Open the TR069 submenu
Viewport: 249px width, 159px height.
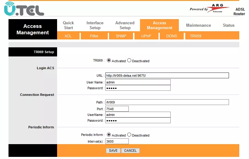pos(196,36)
